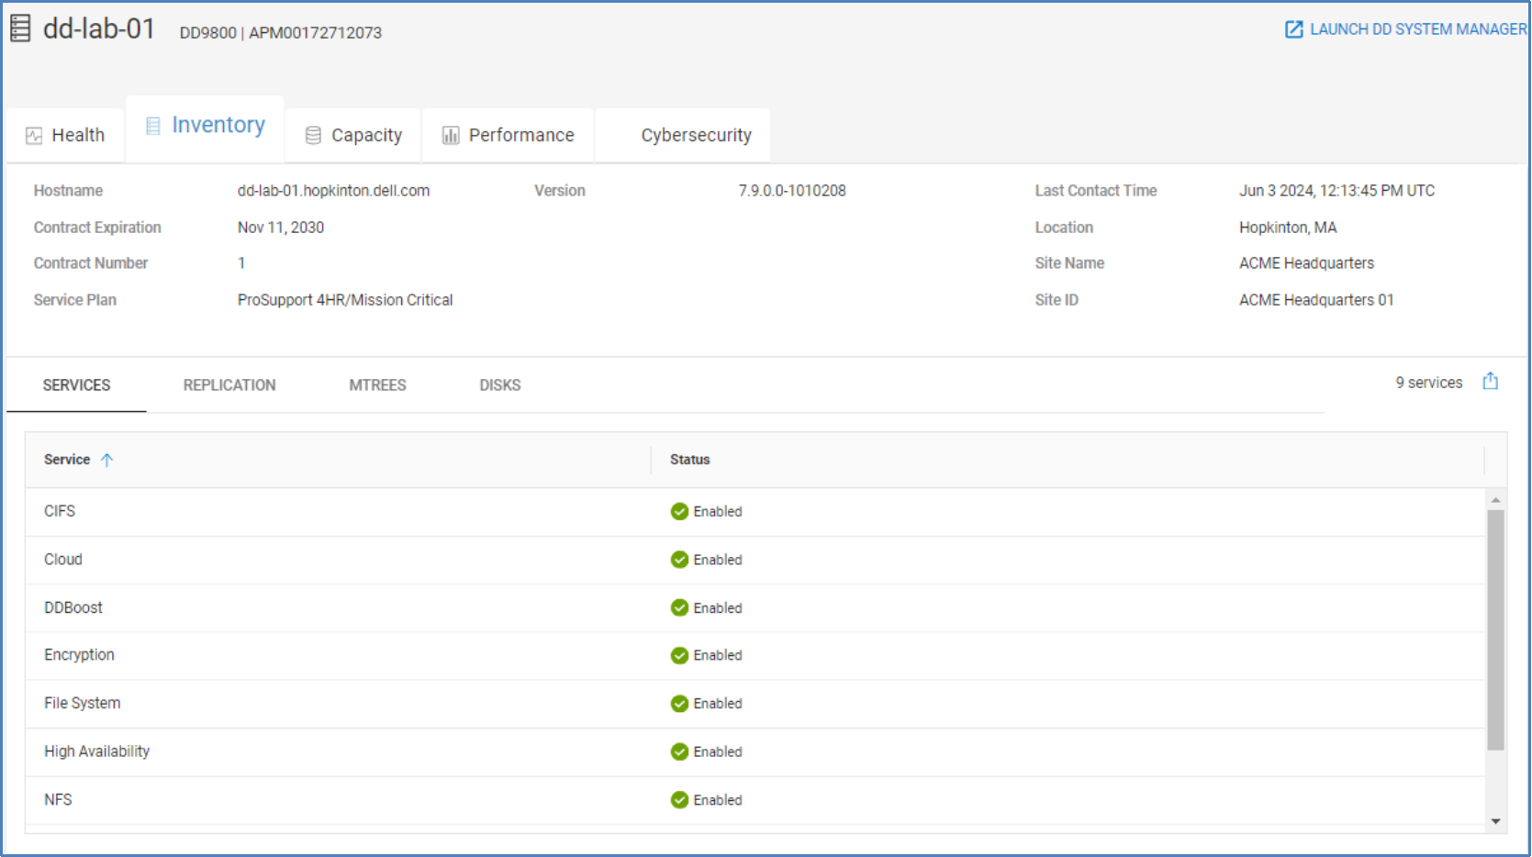
Task: Click the Capacity tab database icon
Action: [313, 136]
